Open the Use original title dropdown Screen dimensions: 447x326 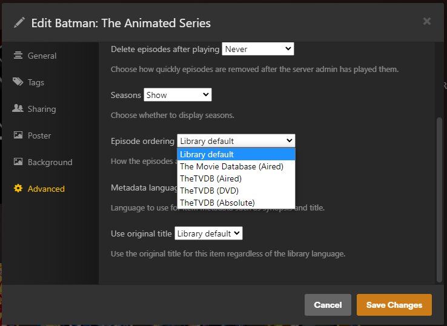pos(208,233)
